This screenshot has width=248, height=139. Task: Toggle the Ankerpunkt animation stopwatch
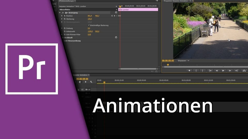tap(65, 31)
